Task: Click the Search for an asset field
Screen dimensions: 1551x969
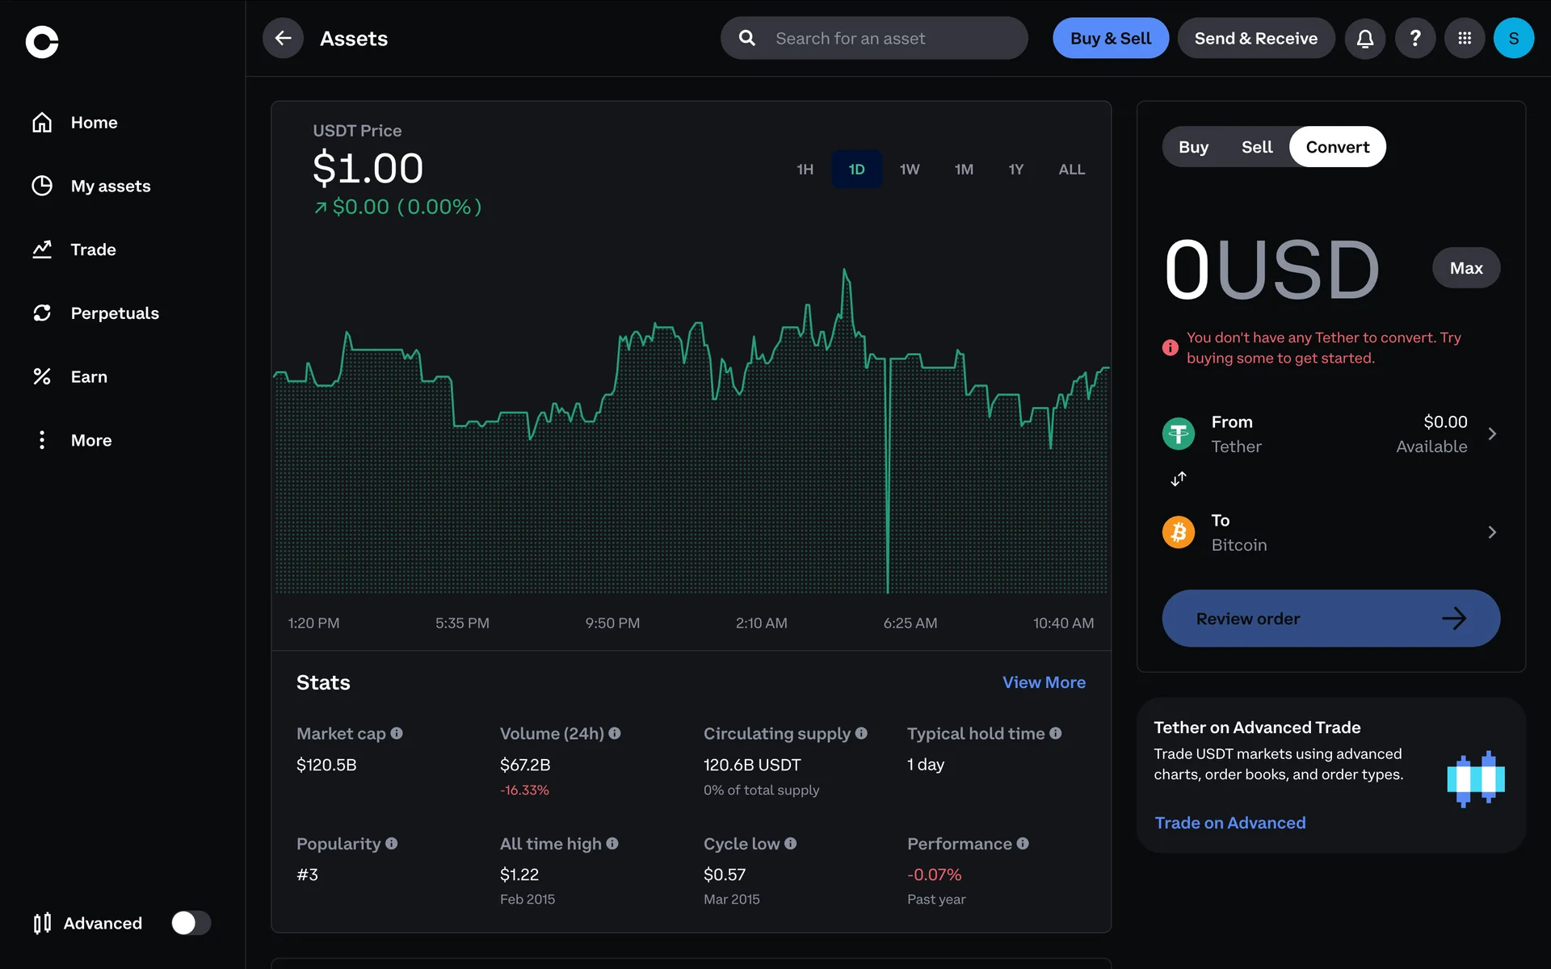Action: pyautogui.click(x=874, y=38)
